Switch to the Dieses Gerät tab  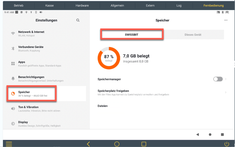[193, 35]
